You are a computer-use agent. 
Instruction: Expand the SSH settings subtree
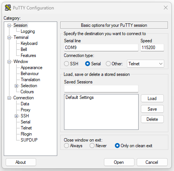point(16,116)
